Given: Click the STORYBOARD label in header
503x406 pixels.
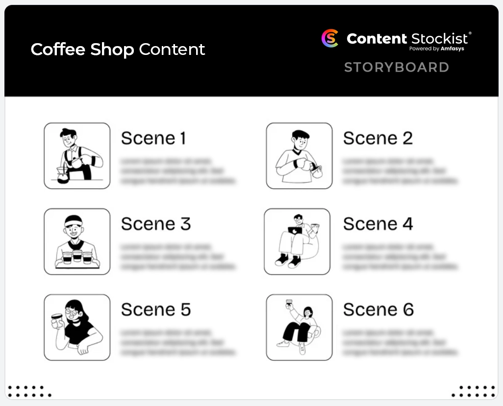Looking at the screenshot, I should (397, 67).
